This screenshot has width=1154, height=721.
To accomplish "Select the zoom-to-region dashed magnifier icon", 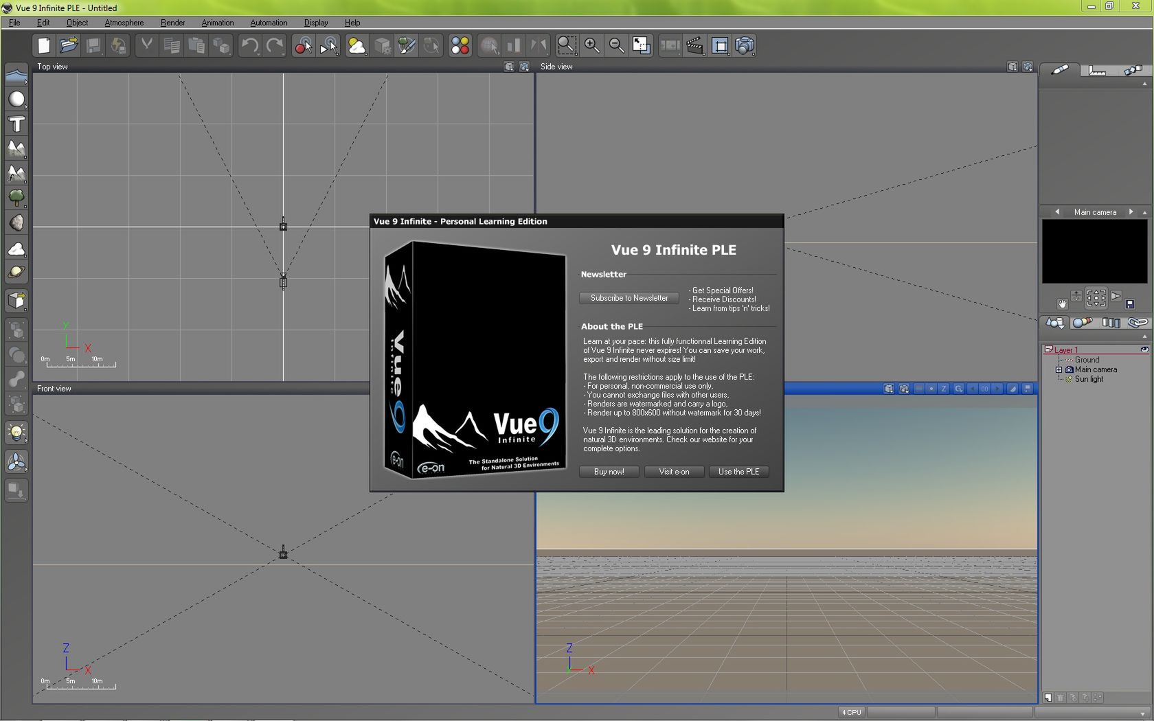I will click(567, 46).
